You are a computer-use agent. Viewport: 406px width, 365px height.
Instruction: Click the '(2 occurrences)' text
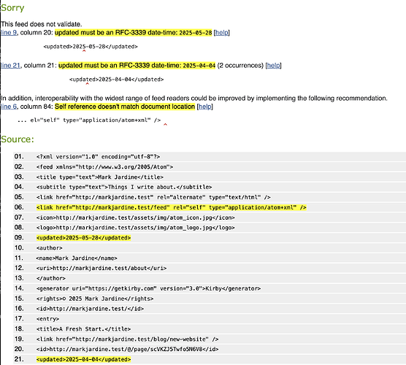(240, 66)
